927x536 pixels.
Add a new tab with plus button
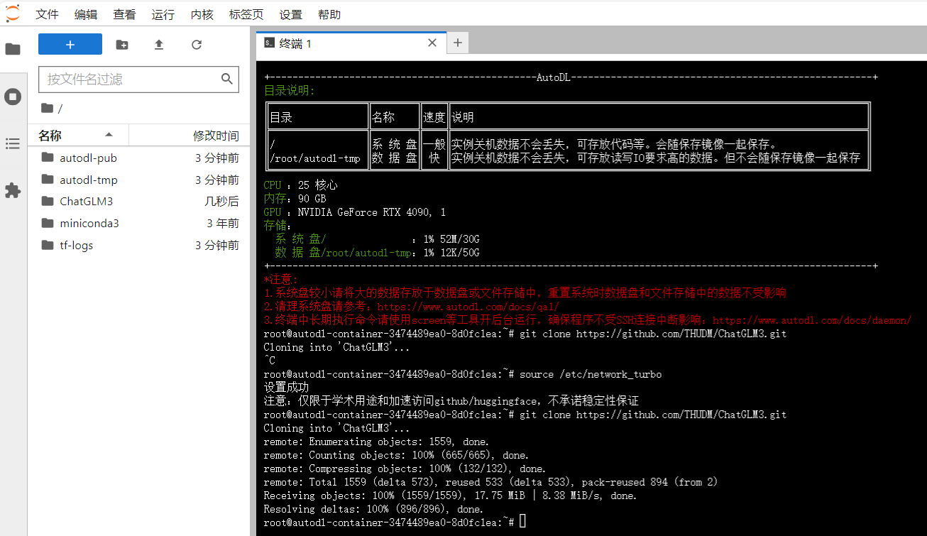coord(457,43)
